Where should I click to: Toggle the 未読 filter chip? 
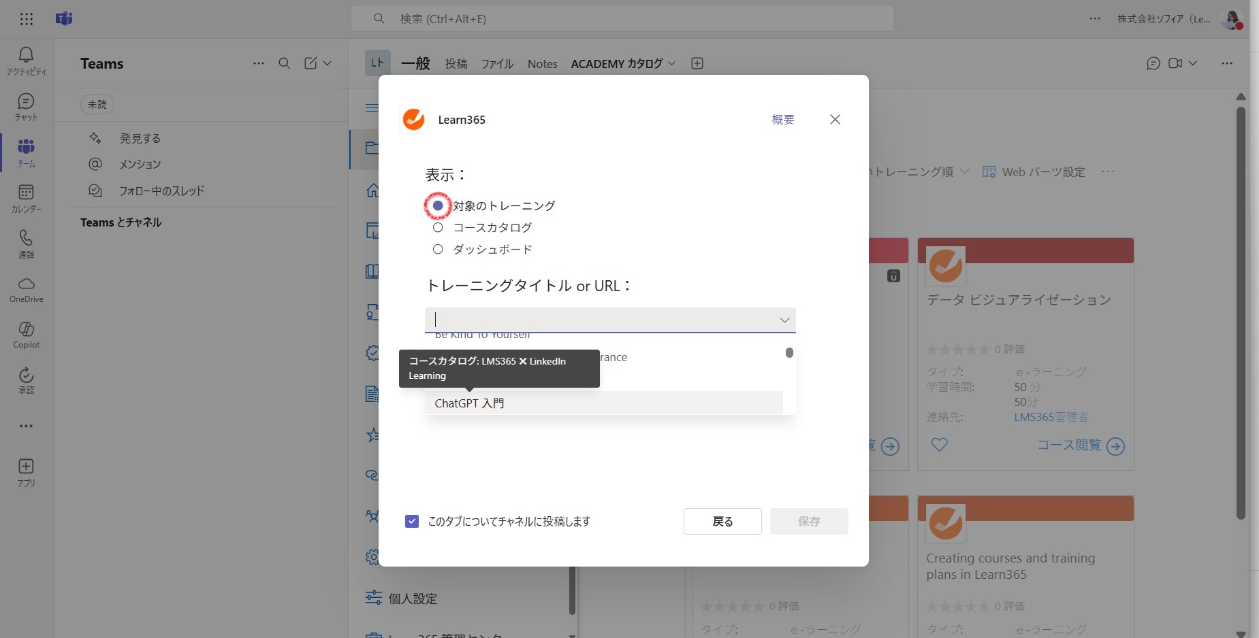click(97, 104)
